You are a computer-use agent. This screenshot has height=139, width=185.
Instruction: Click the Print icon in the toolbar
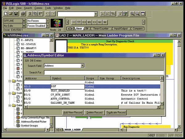23,14
